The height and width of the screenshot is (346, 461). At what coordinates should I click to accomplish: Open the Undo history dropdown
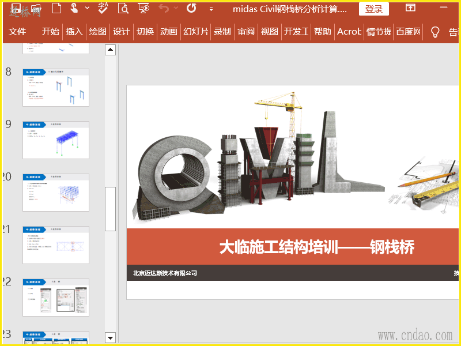[x=176, y=8]
